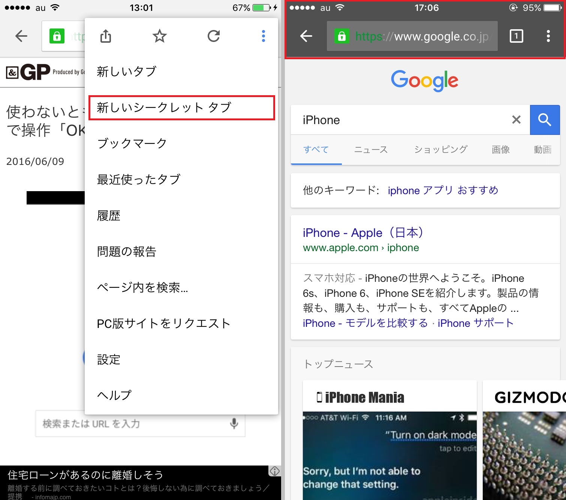Reload the page with refresh icon

click(214, 36)
